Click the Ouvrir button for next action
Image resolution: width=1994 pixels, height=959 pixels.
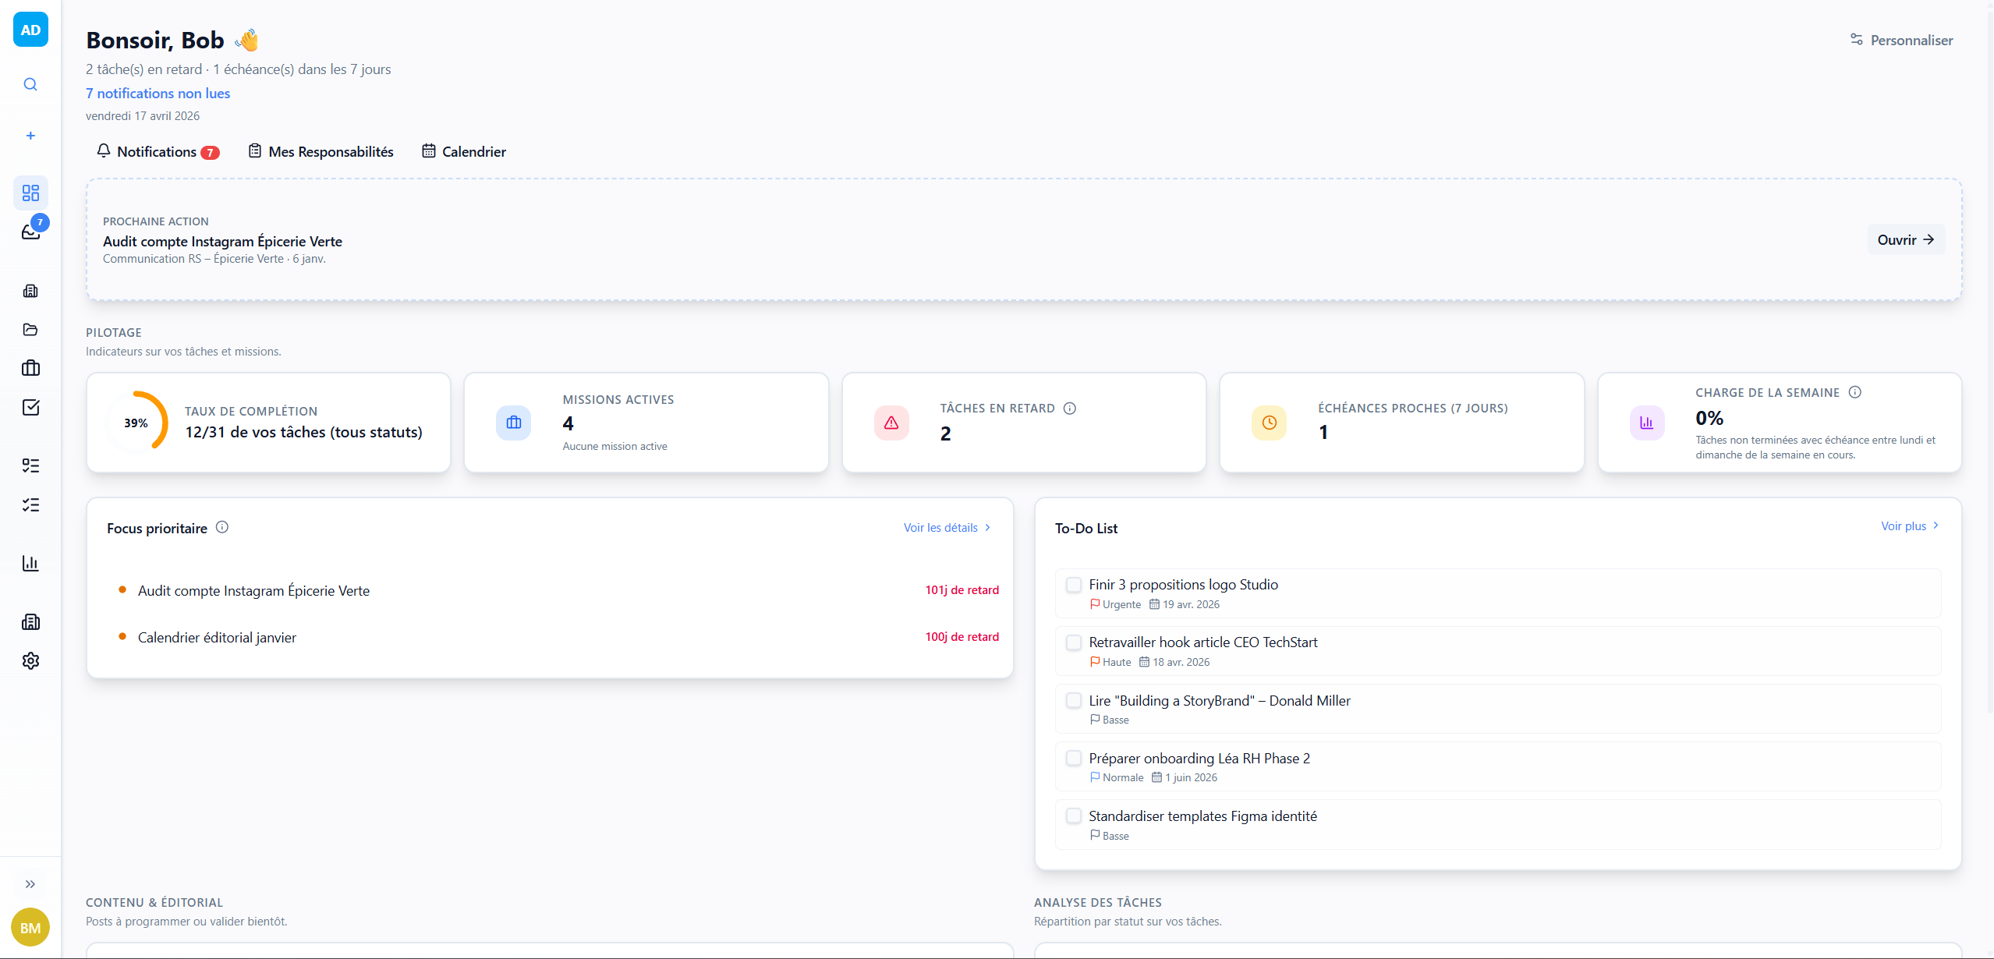tap(1906, 239)
